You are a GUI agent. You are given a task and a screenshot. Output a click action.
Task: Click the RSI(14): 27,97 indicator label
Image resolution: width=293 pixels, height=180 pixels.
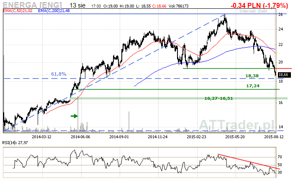tap(15, 143)
